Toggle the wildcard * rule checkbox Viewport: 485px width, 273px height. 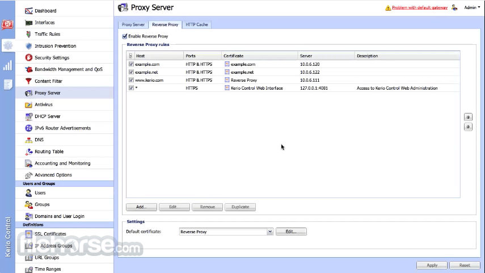click(131, 88)
